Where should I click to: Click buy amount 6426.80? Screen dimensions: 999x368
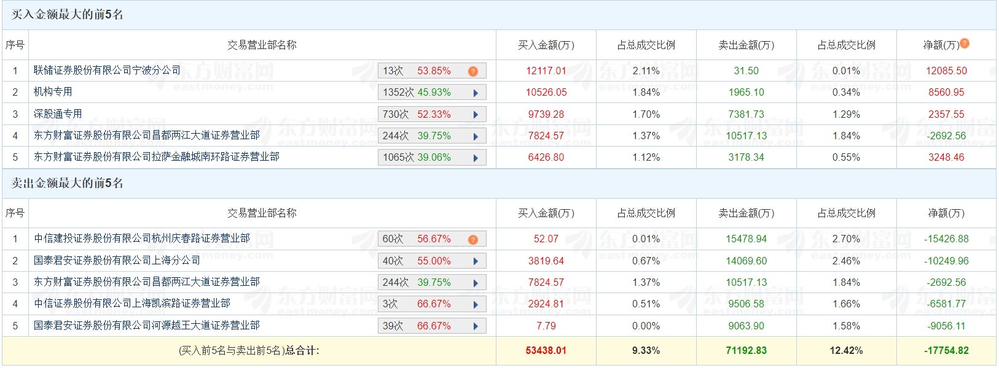[546, 158]
